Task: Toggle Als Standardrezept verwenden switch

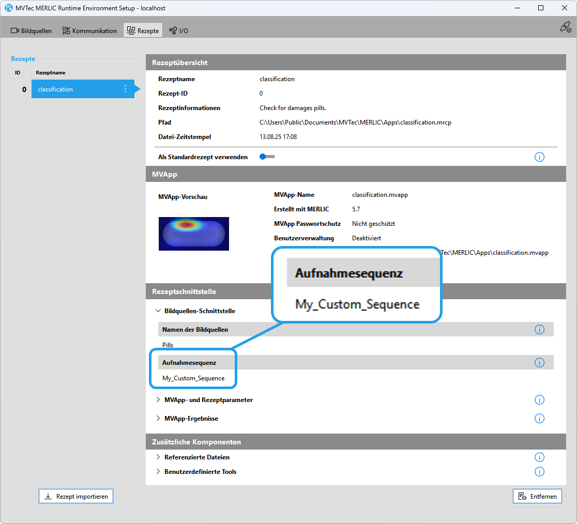Action: (267, 157)
